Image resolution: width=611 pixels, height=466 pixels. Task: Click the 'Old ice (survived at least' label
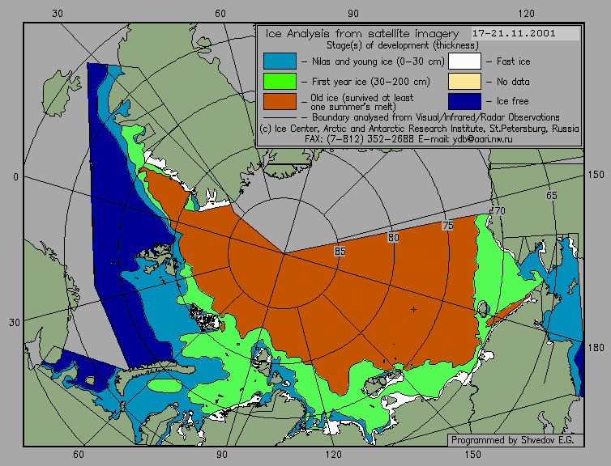pos(361,98)
